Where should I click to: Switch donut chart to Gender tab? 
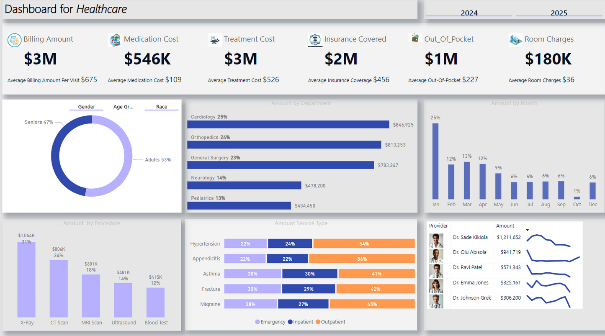pyautogui.click(x=86, y=107)
